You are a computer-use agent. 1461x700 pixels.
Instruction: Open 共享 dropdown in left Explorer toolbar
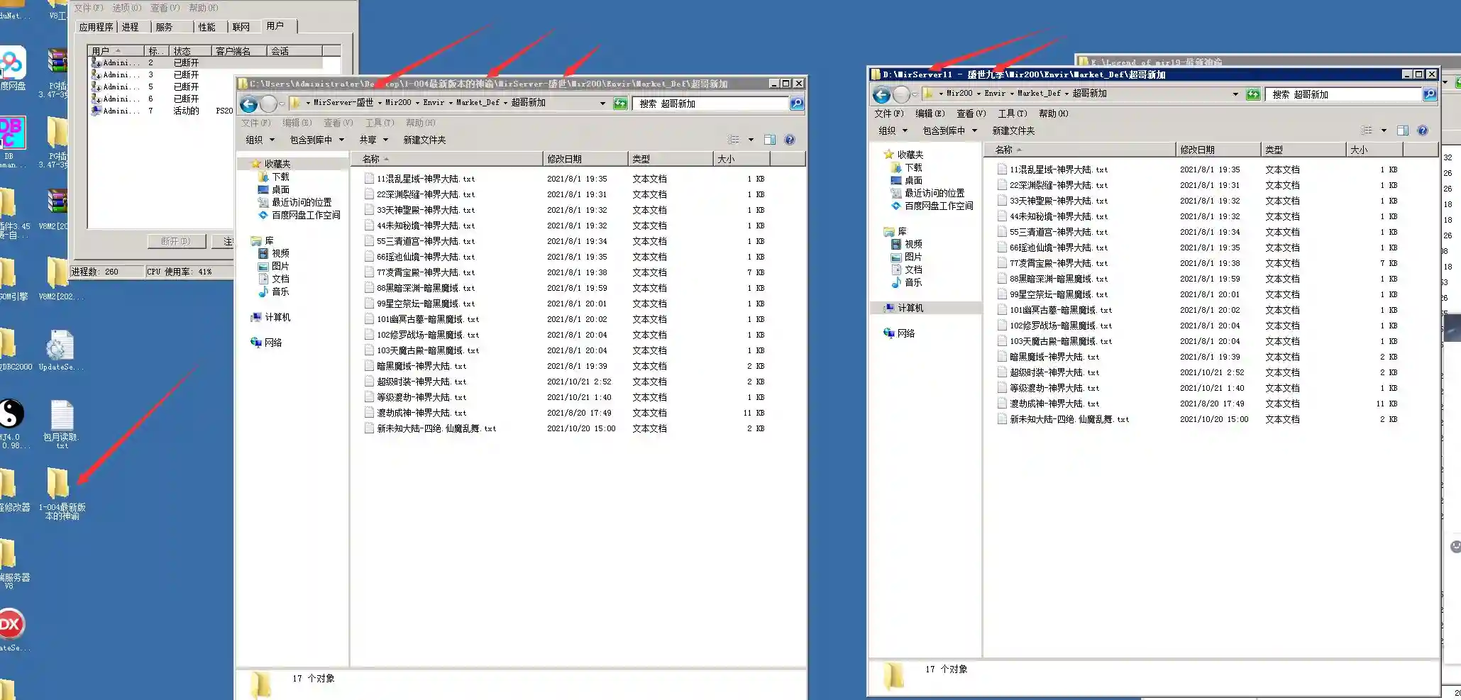pos(374,140)
